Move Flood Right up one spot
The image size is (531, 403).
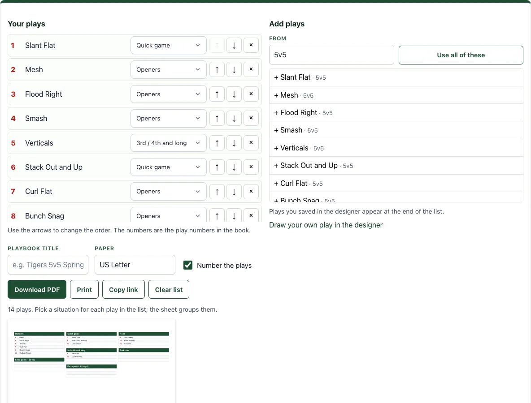point(217,94)
